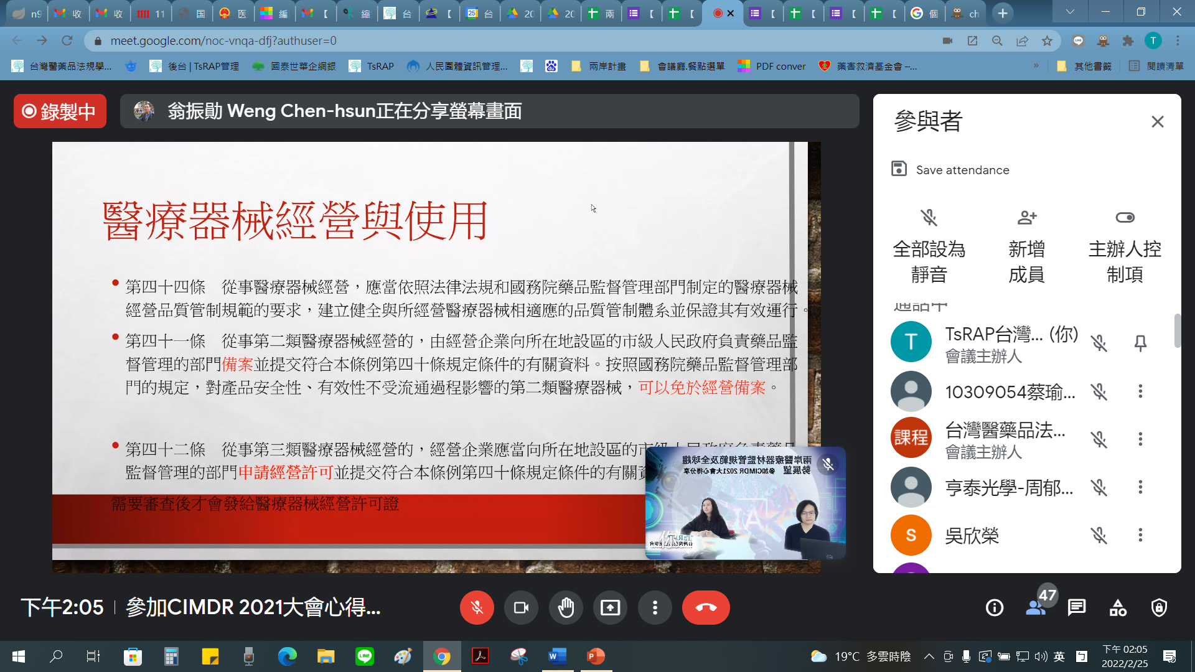Open more options next to 吳欣榮

click(x=1140, y=535)
